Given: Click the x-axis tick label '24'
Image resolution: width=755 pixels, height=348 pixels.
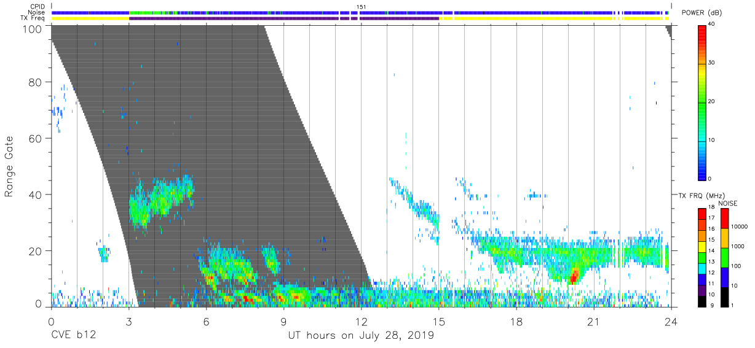Looking at the screenshot, I should click(x=671, y=321).
